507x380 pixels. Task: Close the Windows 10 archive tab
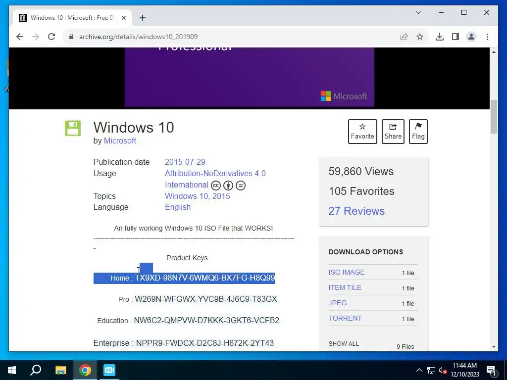coord(123,18)
